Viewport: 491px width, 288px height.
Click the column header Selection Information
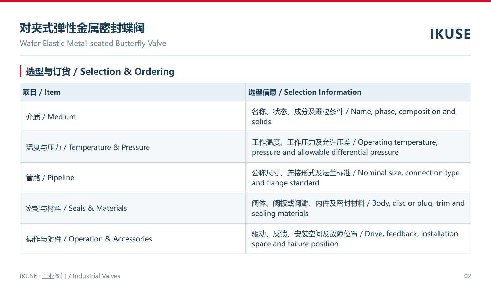[358, 92]
